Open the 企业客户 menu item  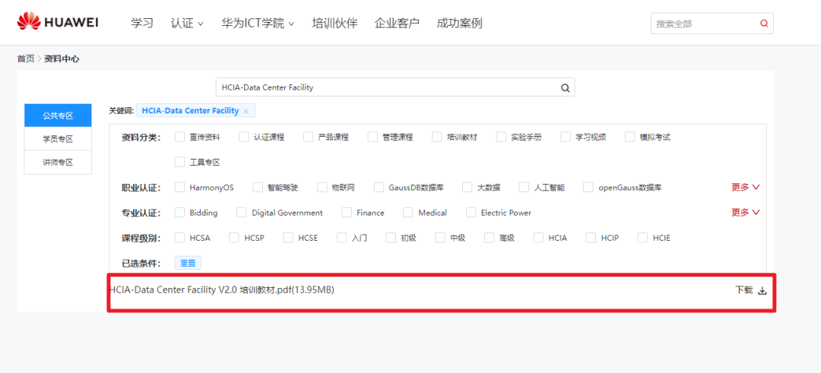click(397, 23)
